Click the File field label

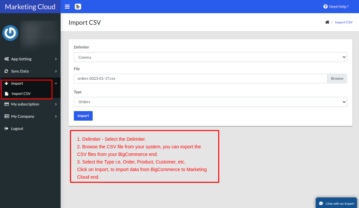point(77,69)
